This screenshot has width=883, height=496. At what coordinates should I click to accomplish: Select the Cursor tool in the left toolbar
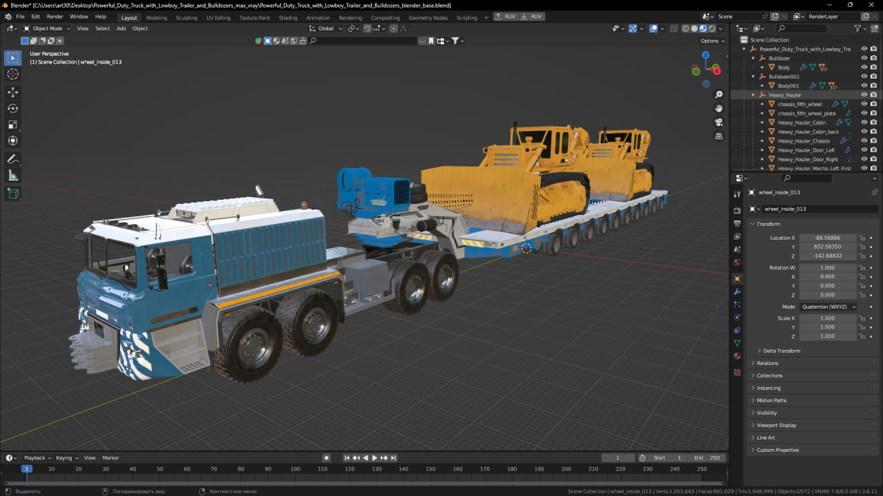pyautogui.click(x=13, y=74)
